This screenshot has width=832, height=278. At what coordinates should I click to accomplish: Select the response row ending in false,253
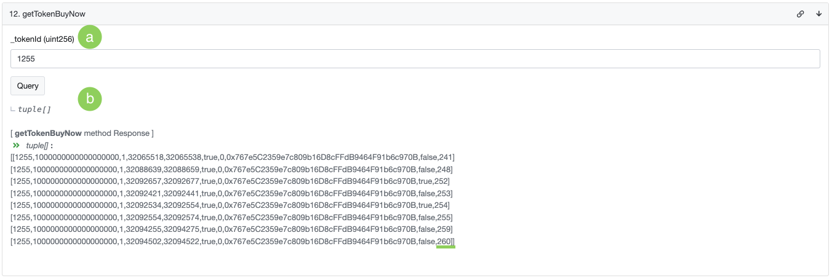click(x=232, y=193)
